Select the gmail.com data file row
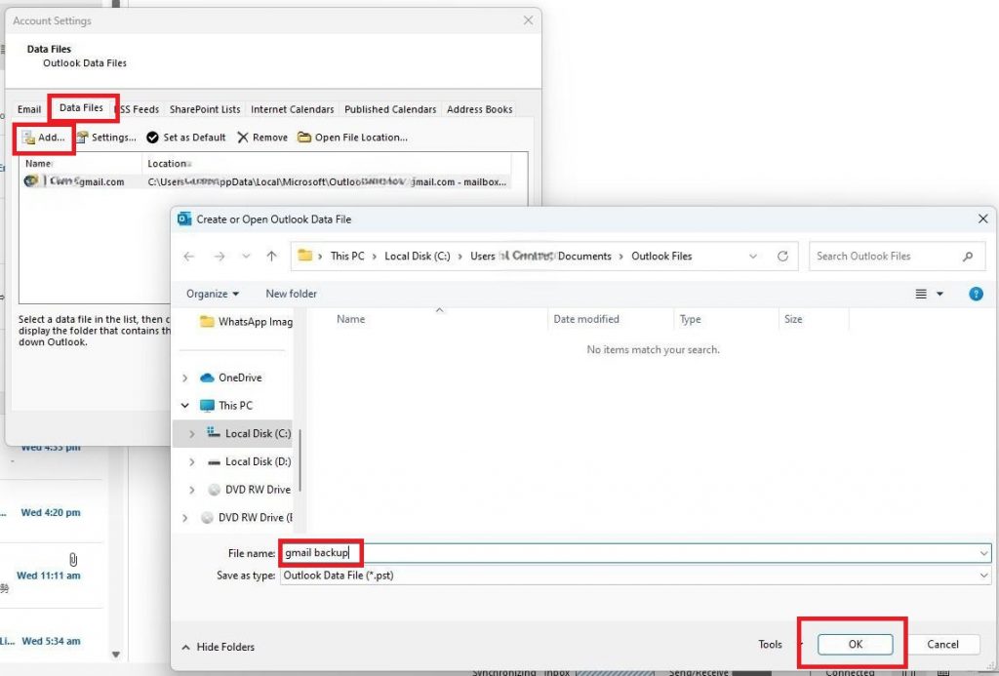This screenshot has width=999, height=676. (x=265, y=181)
